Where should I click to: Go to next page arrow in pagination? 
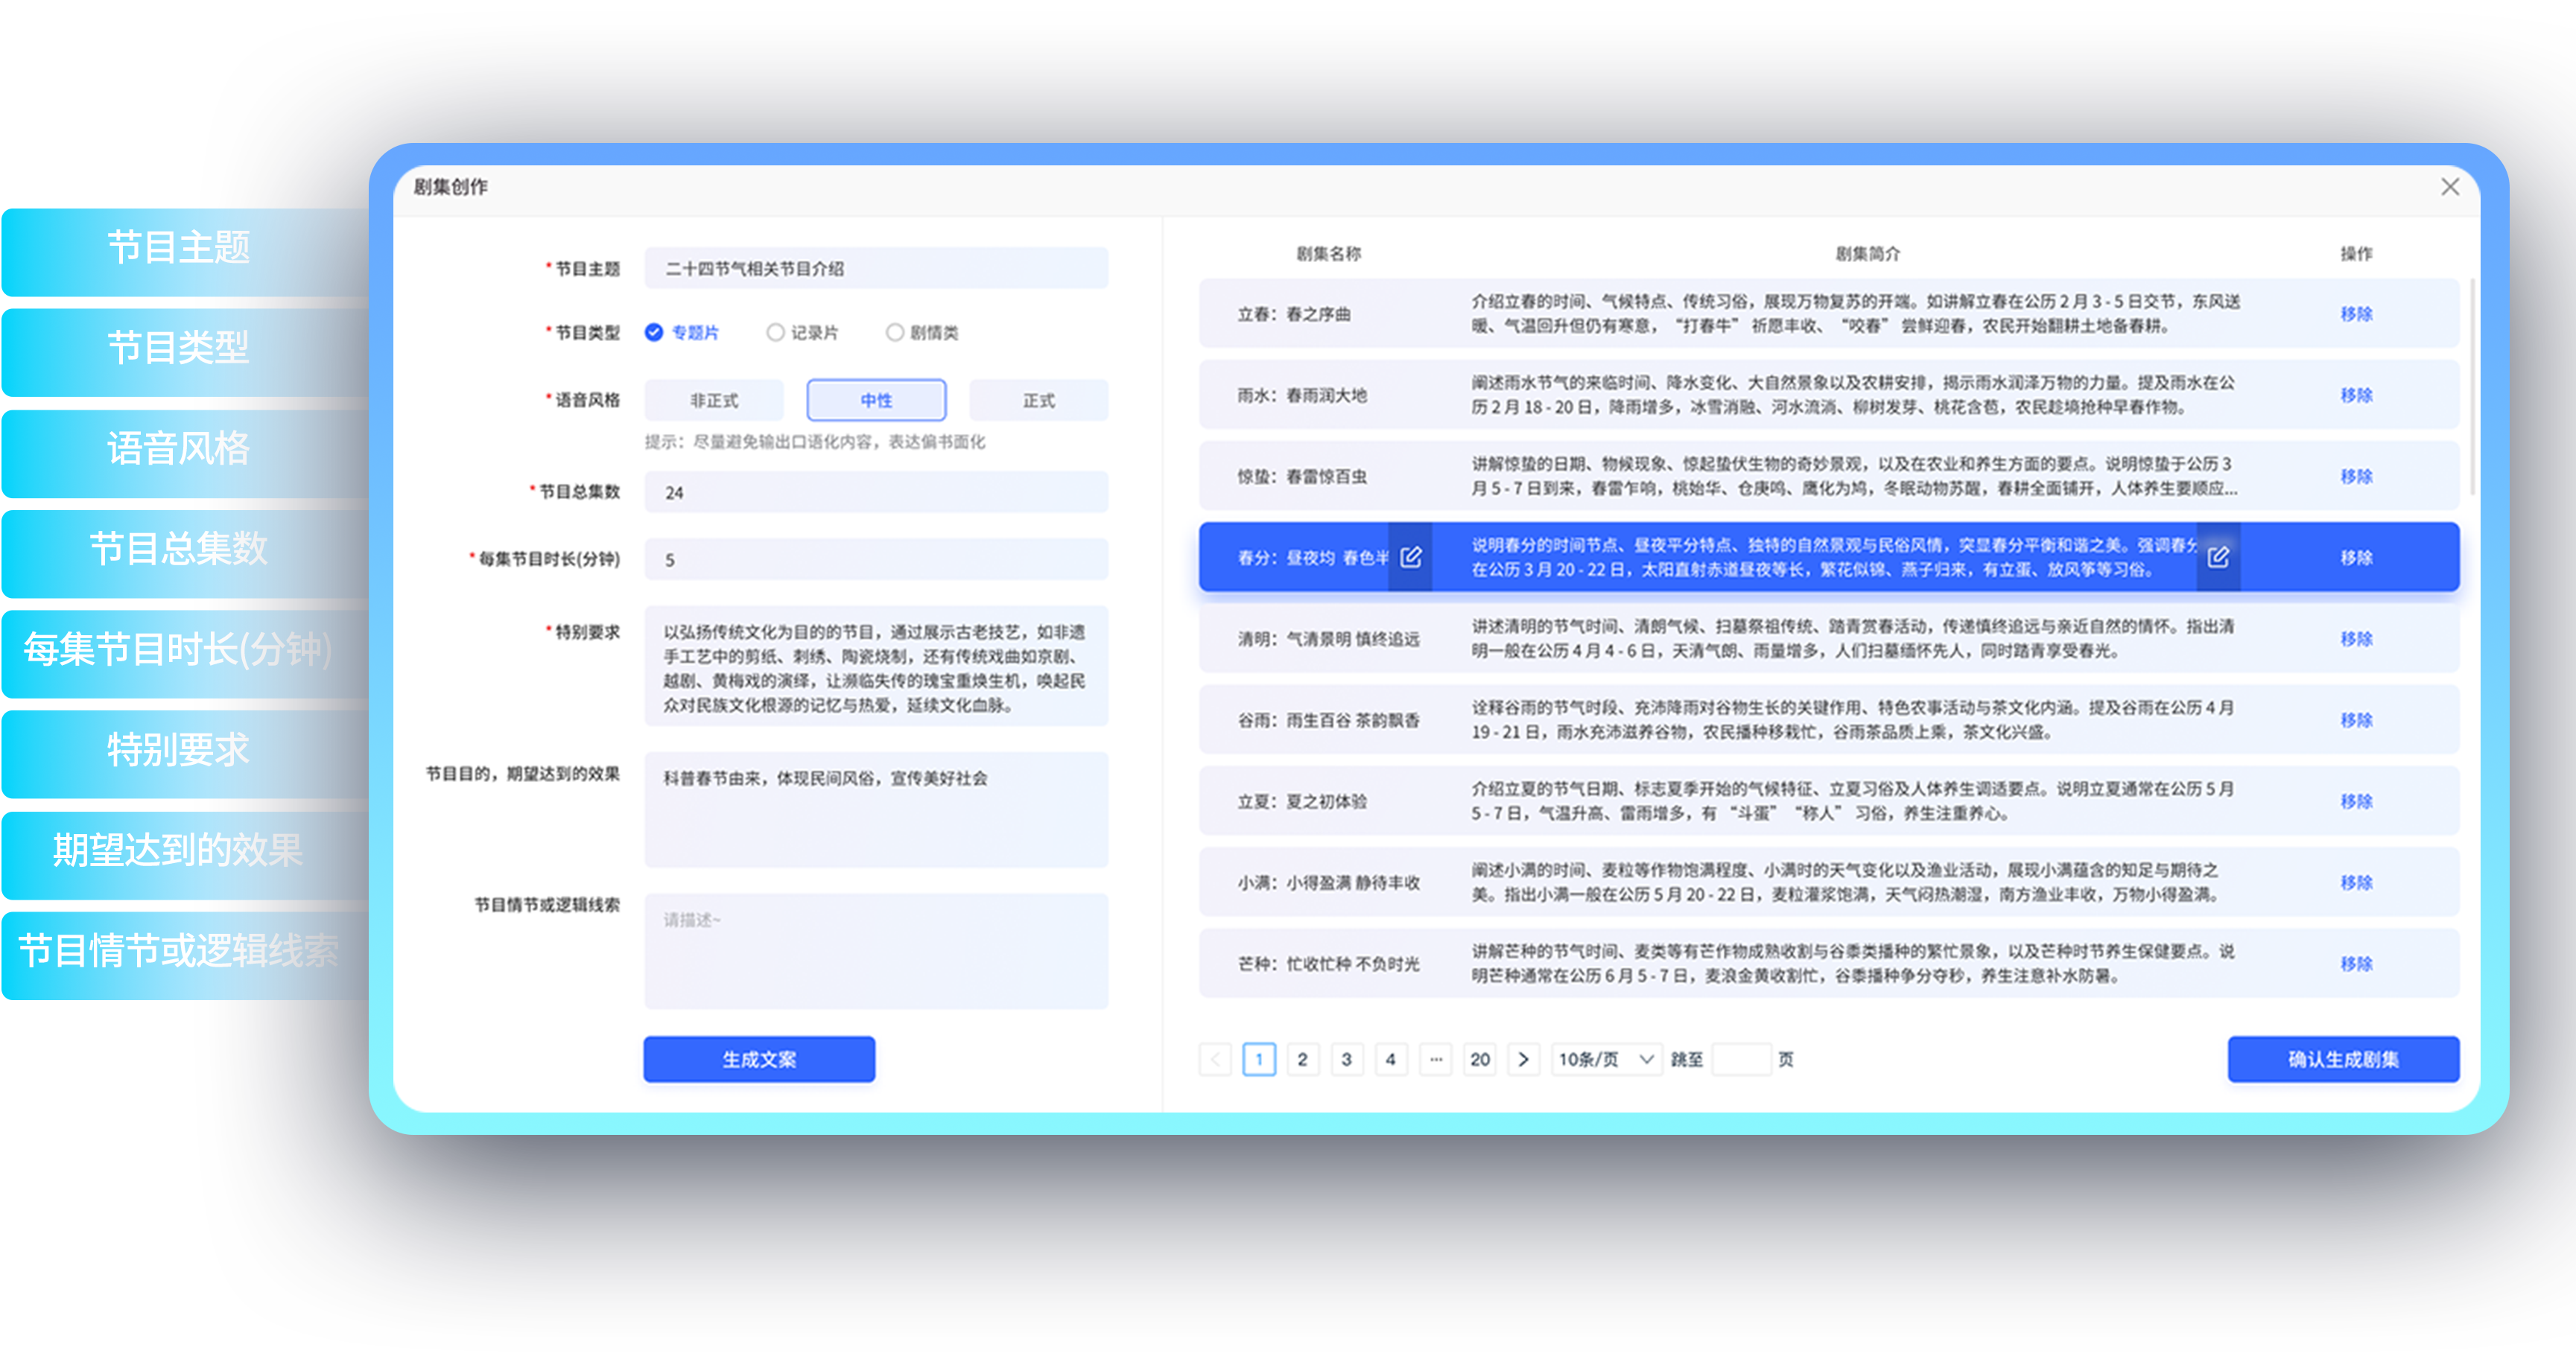1523,1059
